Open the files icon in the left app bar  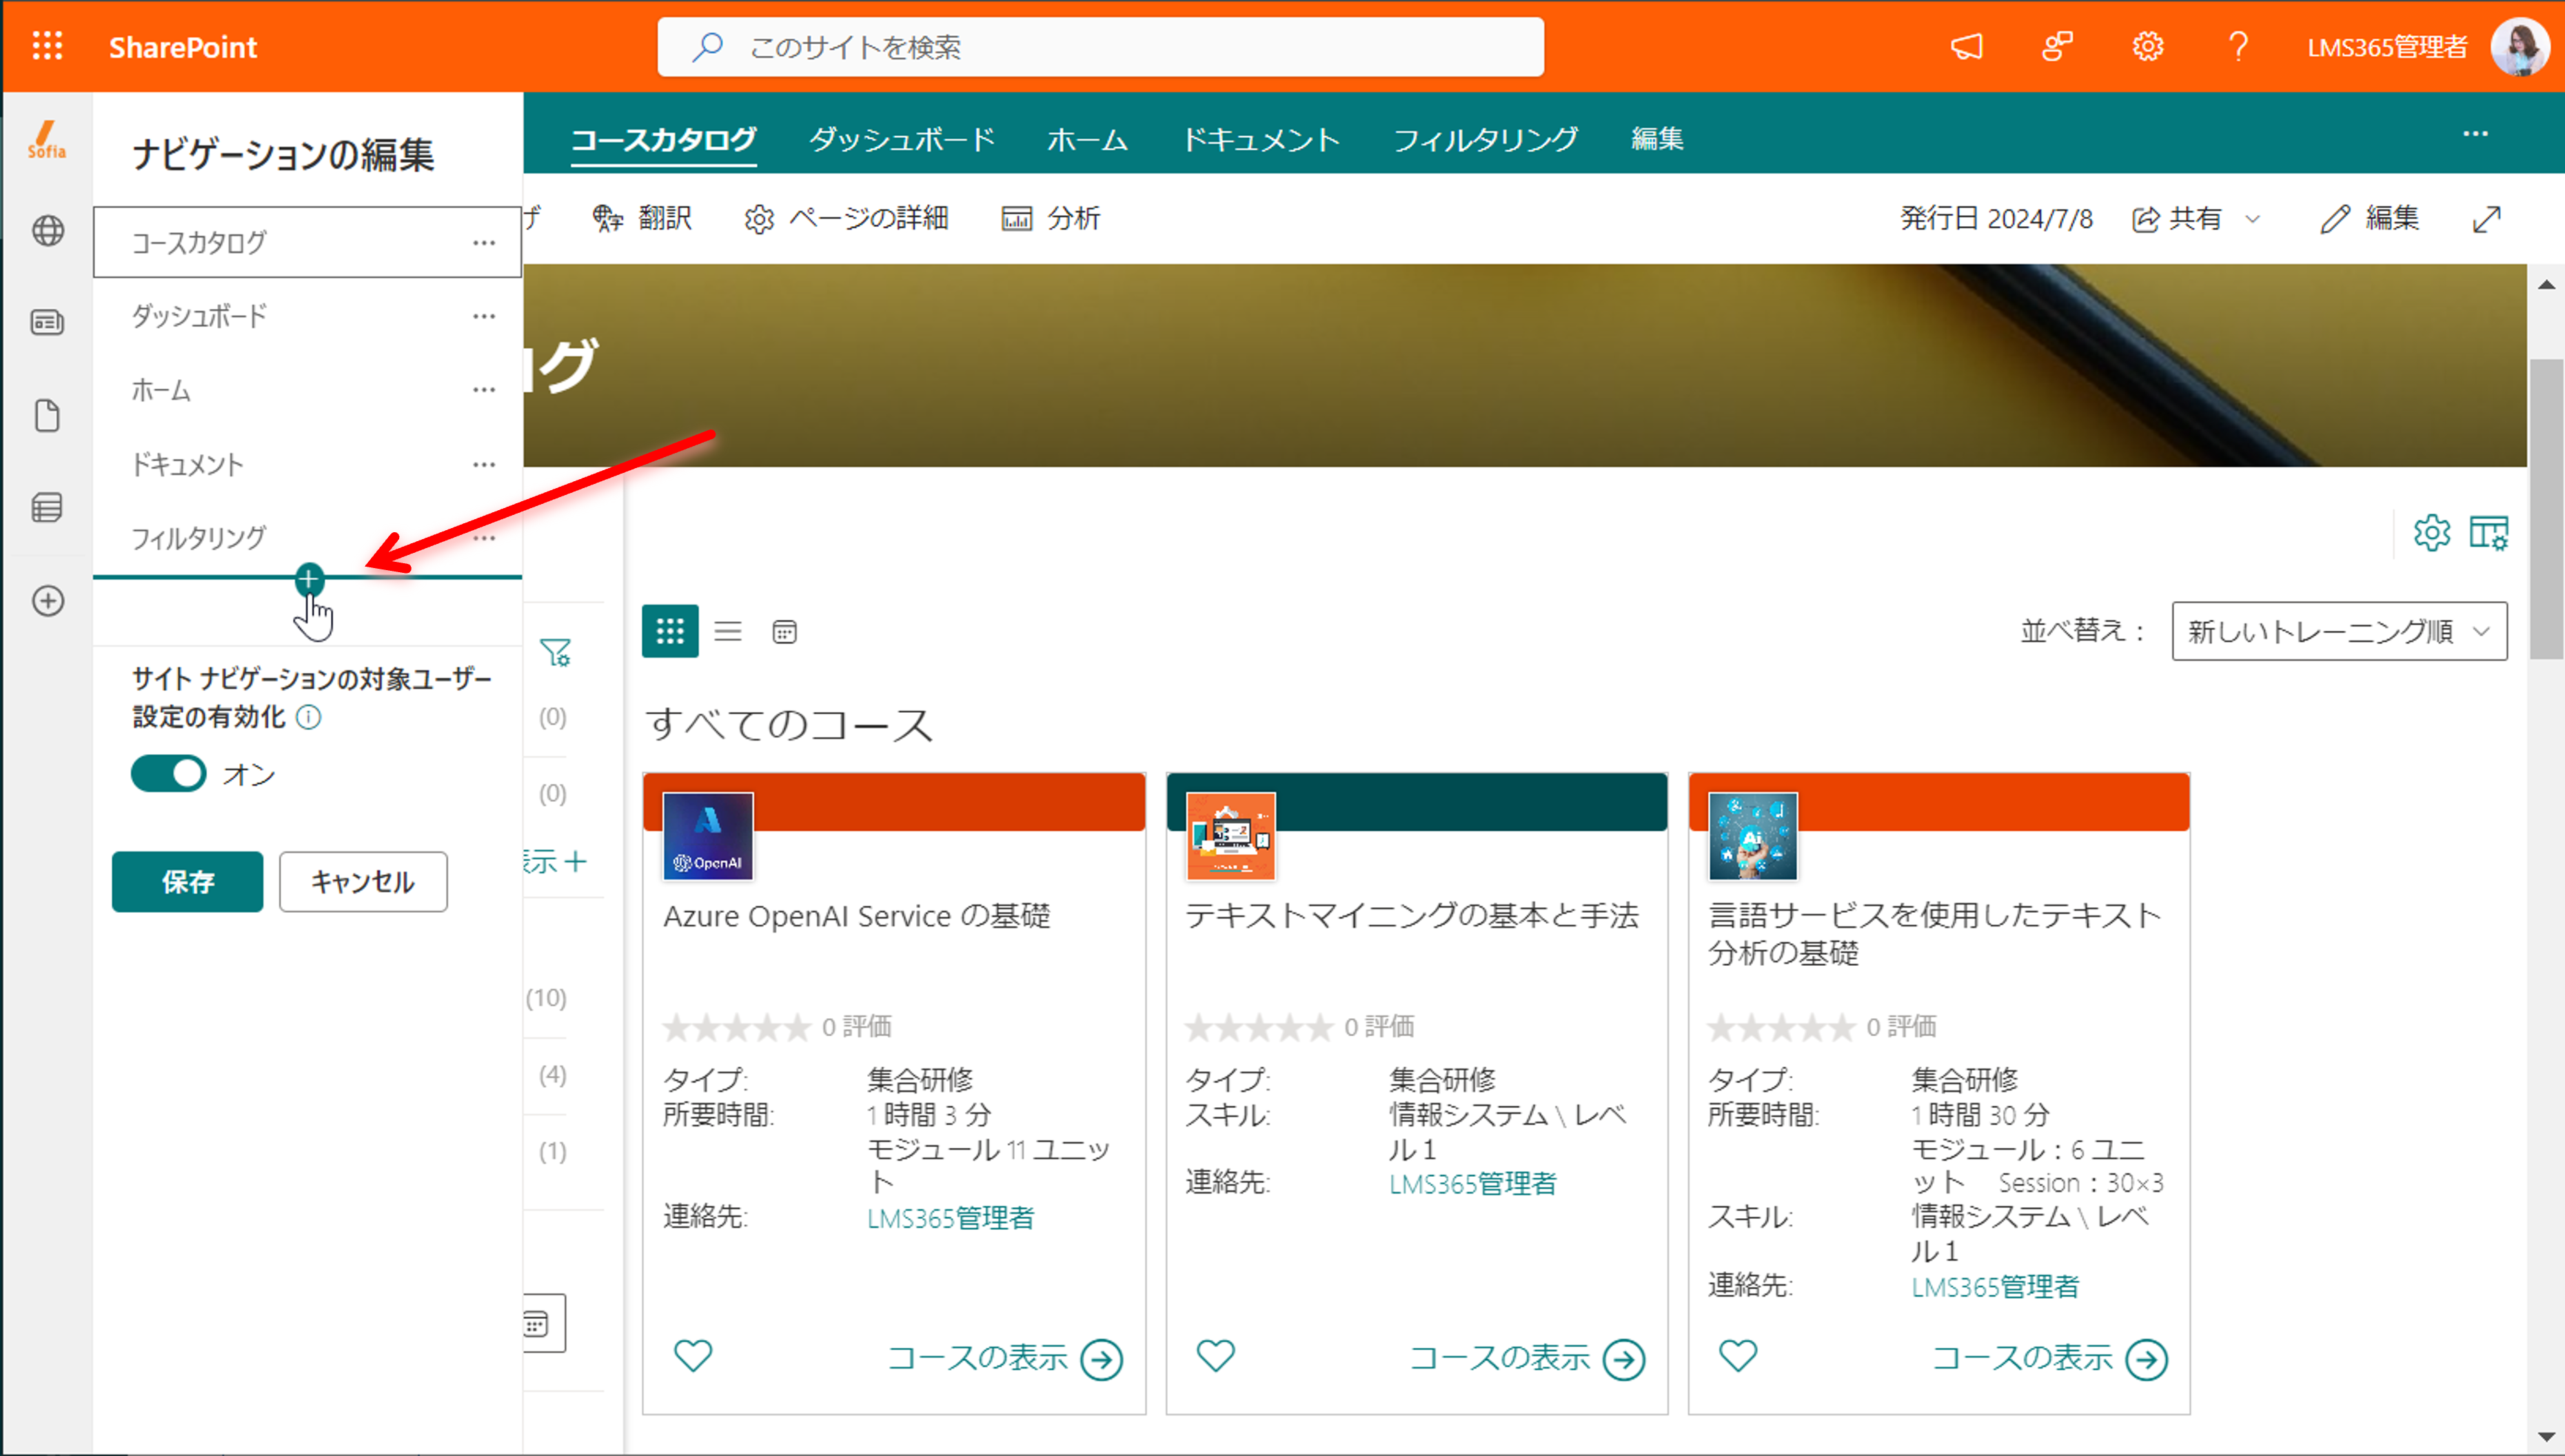click(48, 415)
